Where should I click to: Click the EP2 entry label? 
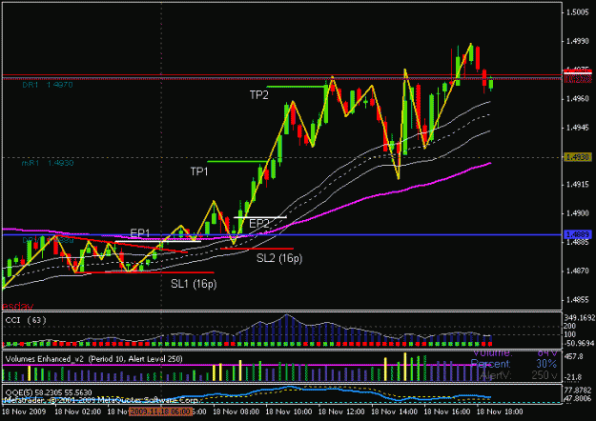coord(258,224)
